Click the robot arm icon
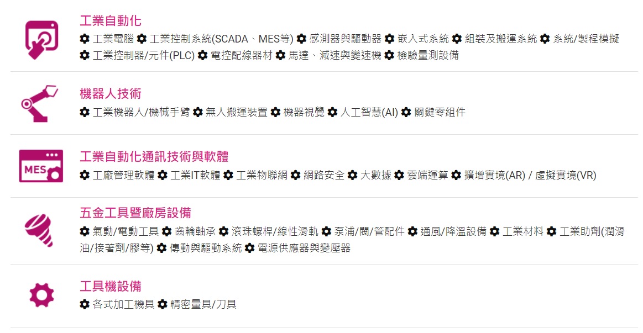Screen dimensions: 643x333 tap(39, 104)
